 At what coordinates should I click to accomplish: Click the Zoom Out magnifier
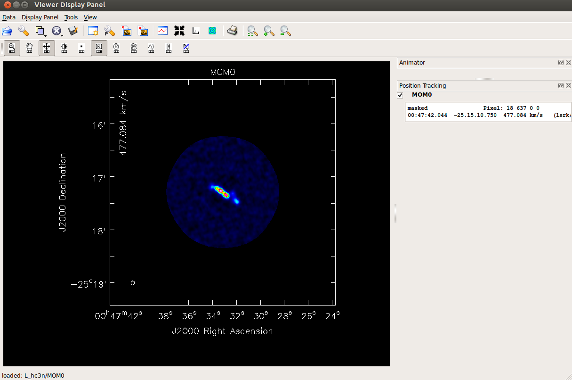285,31
